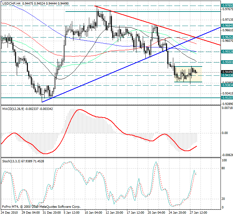The width and height of the screenshot is (233, 215).
Task: Click the 0.9383 price level label
Action: (227, 85)
